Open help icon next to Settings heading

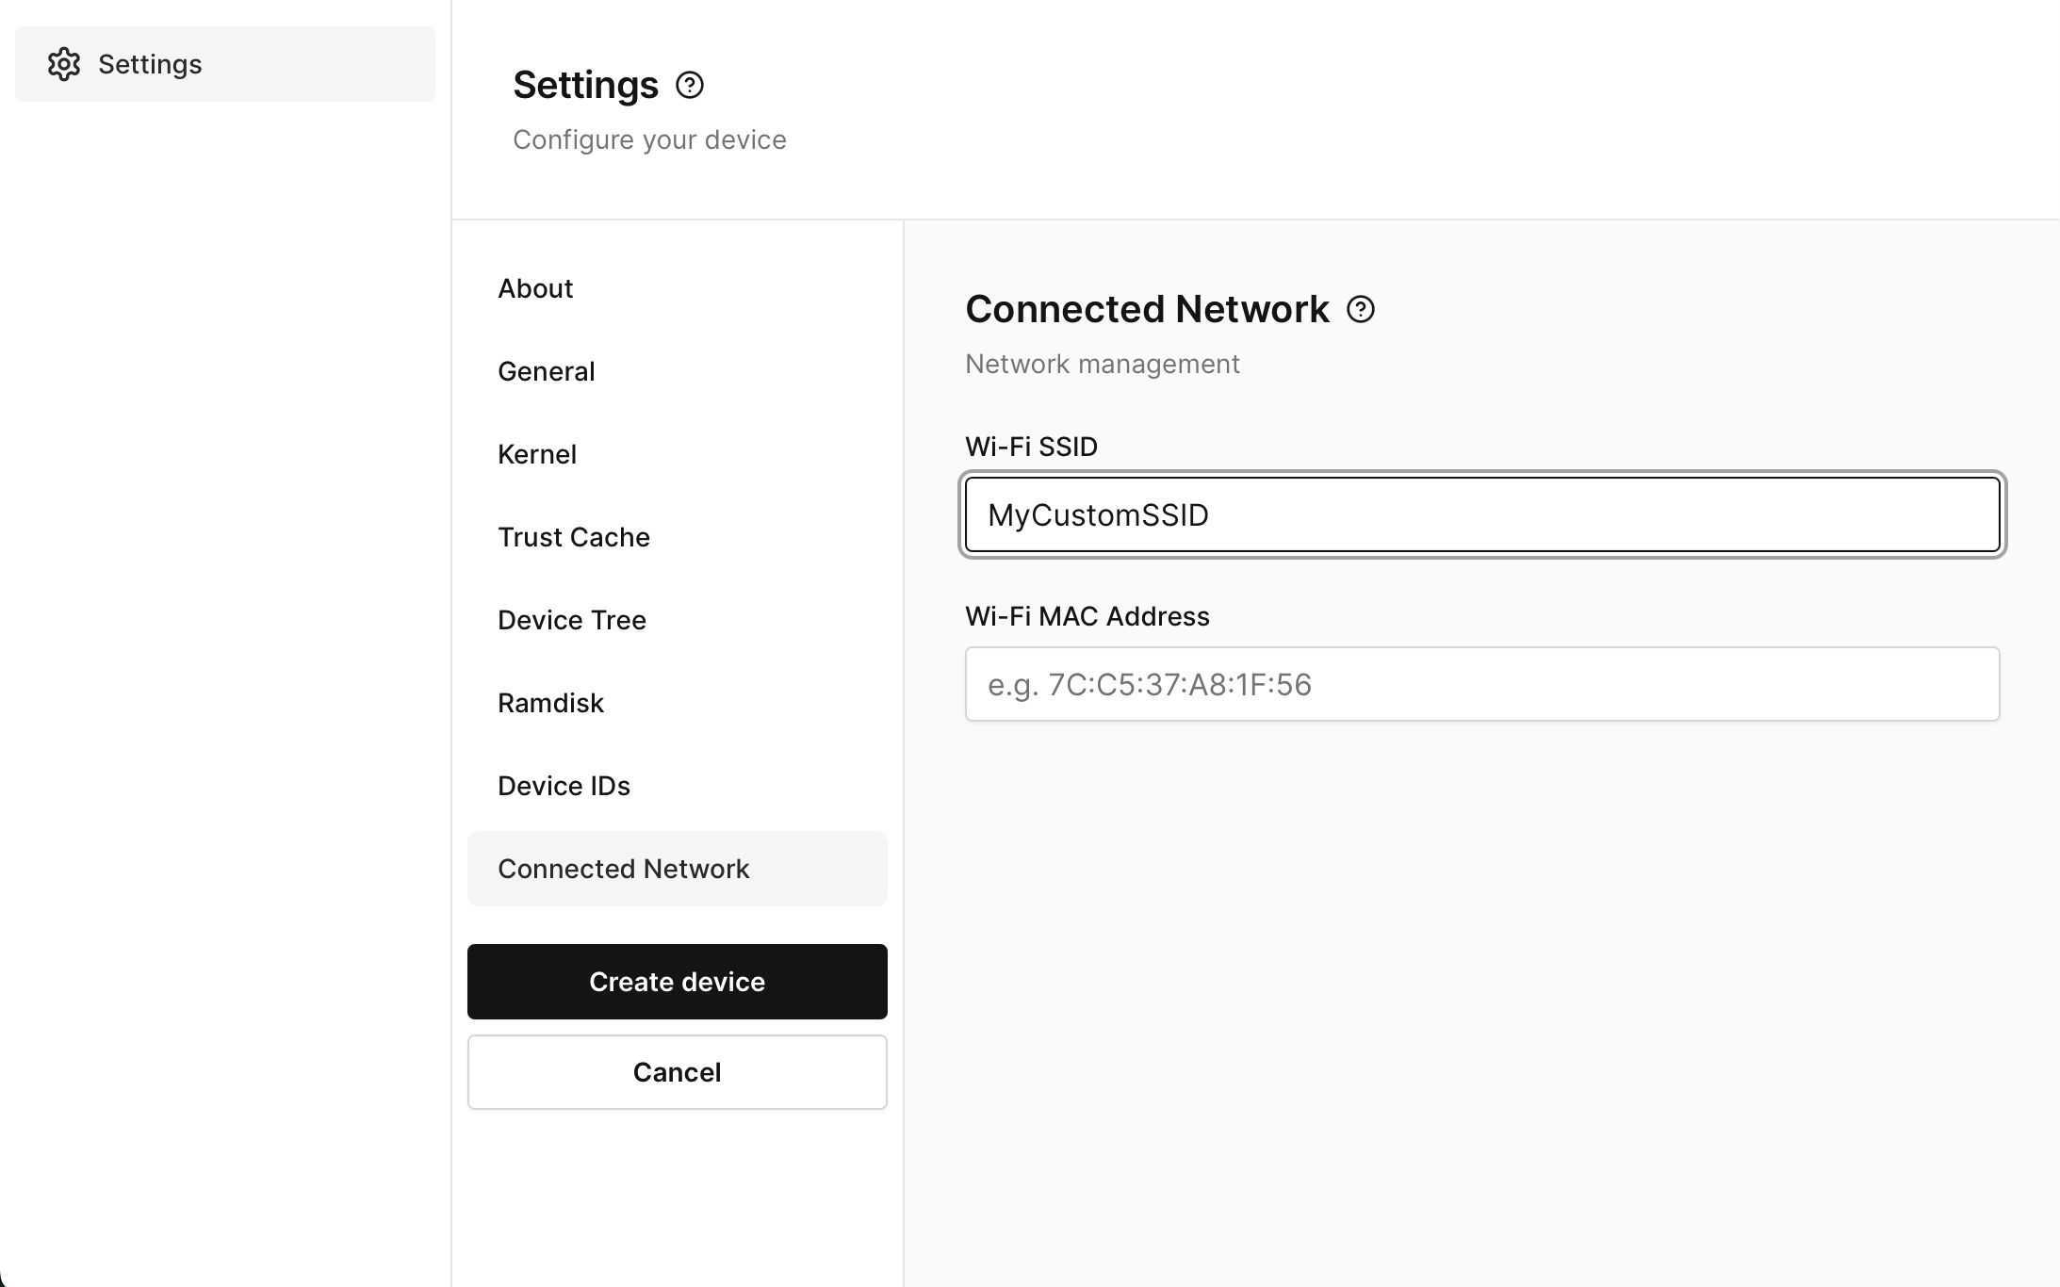point(690,86)
